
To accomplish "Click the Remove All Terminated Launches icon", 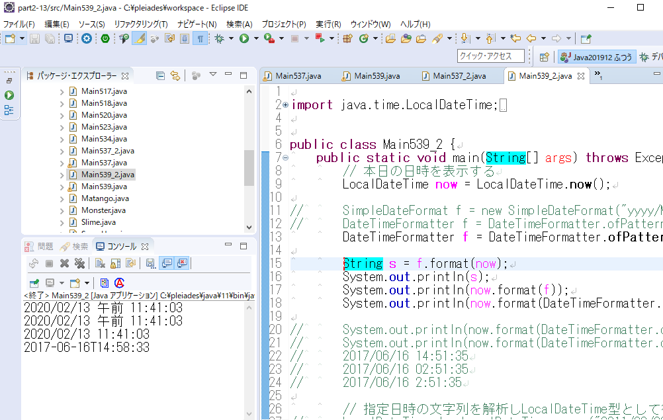I will [80, 263].
